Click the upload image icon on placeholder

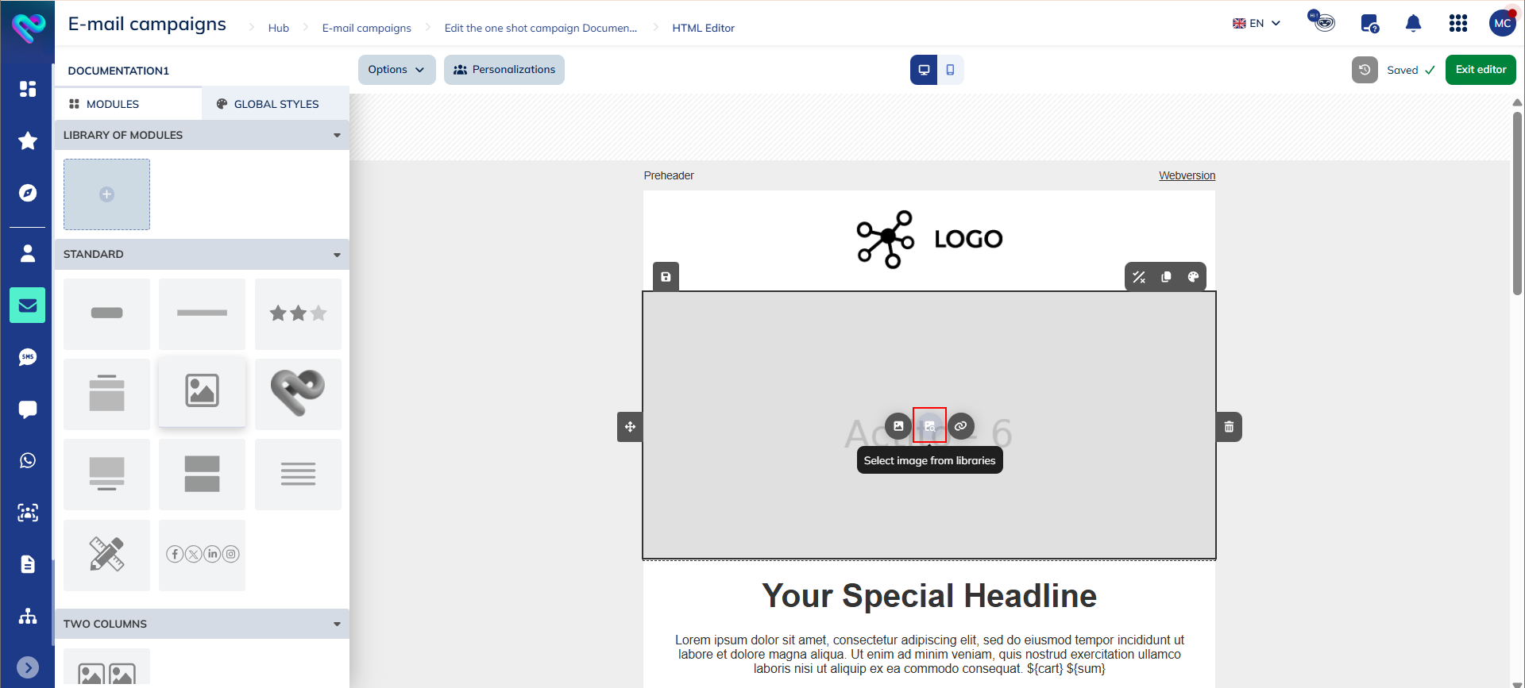(898, 426)
